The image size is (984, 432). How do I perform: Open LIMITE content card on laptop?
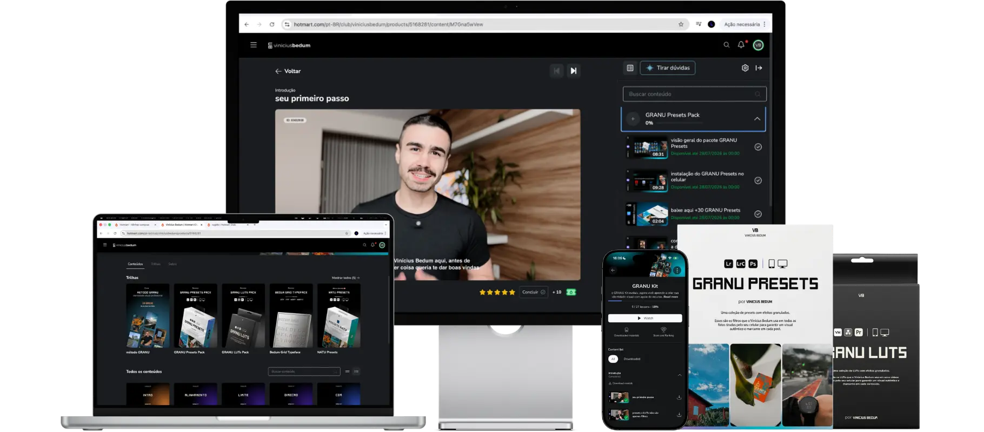tap(243, 394)
